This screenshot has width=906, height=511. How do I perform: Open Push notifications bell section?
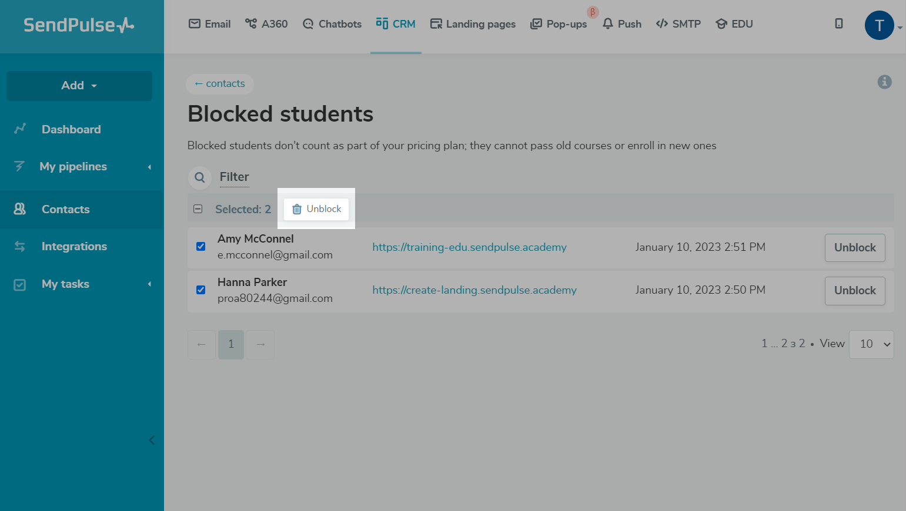click(x=622, y=24)
